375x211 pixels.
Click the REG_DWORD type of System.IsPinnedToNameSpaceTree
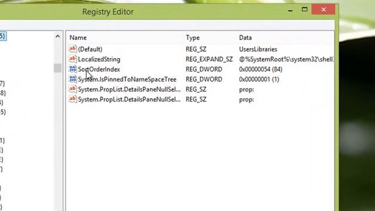click(204, 80)
